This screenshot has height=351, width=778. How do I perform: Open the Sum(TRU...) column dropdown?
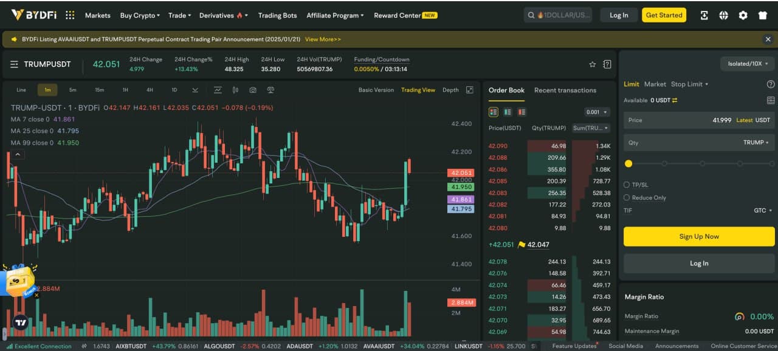coord(591,128)
